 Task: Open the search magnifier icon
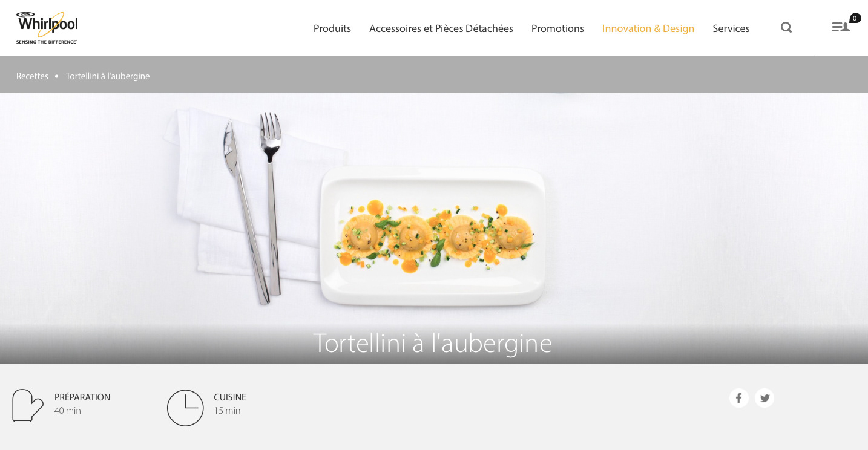tap(786, 27)
